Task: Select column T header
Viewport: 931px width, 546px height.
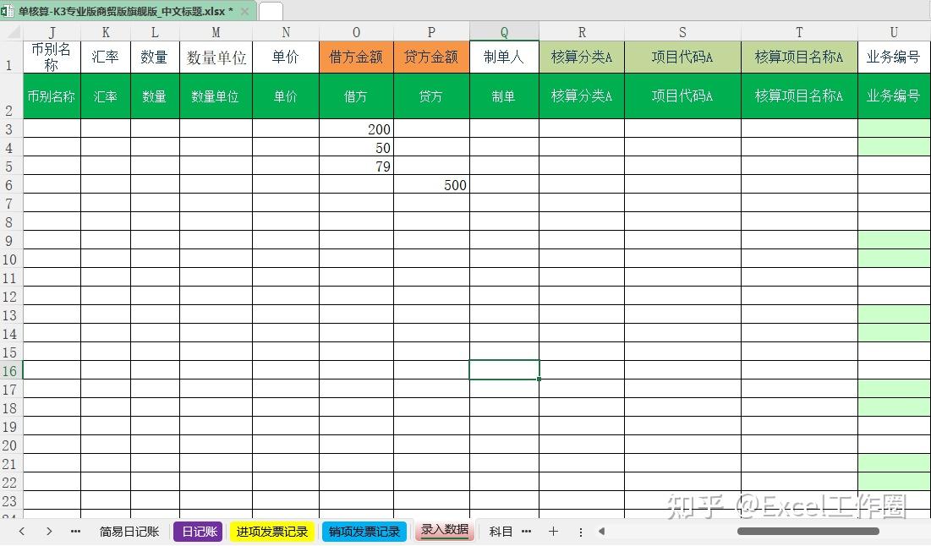Action: [799, 32]
